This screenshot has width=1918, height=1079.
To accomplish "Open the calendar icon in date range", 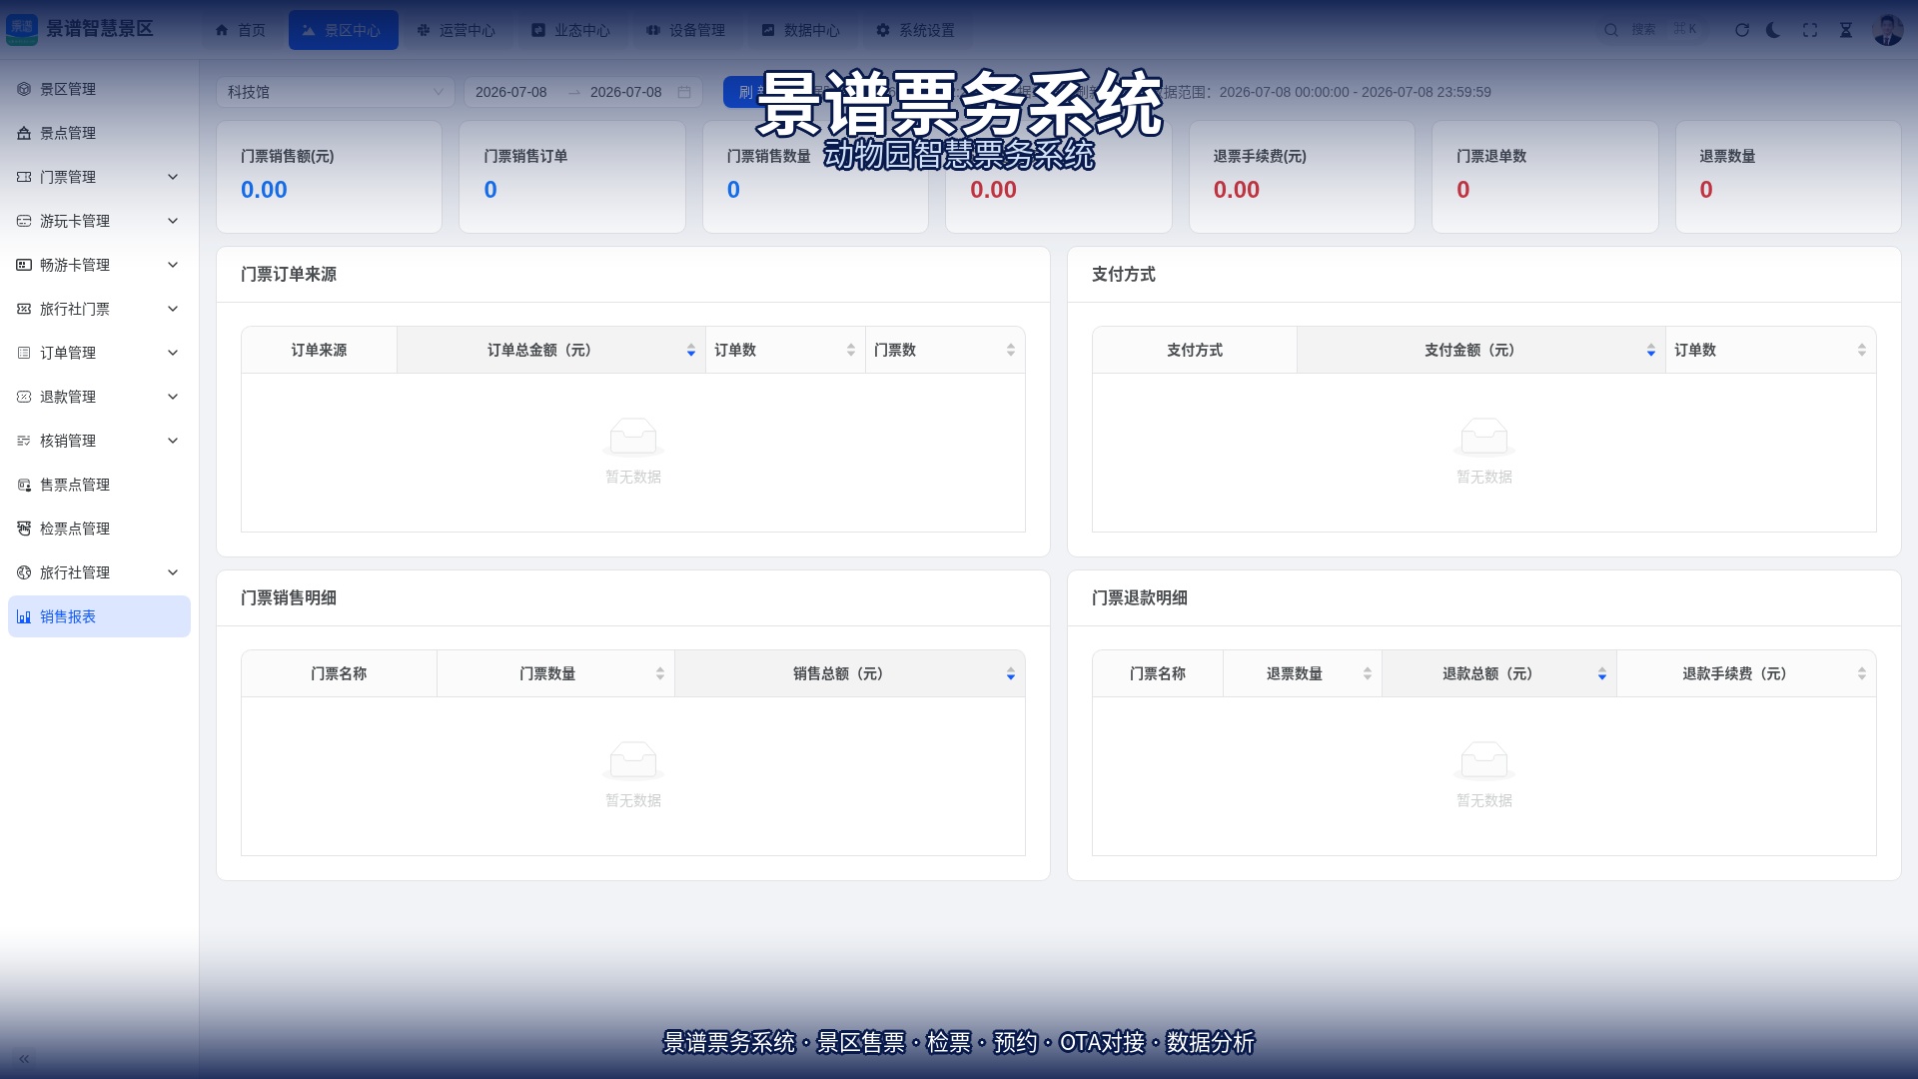I will point(684,92).
